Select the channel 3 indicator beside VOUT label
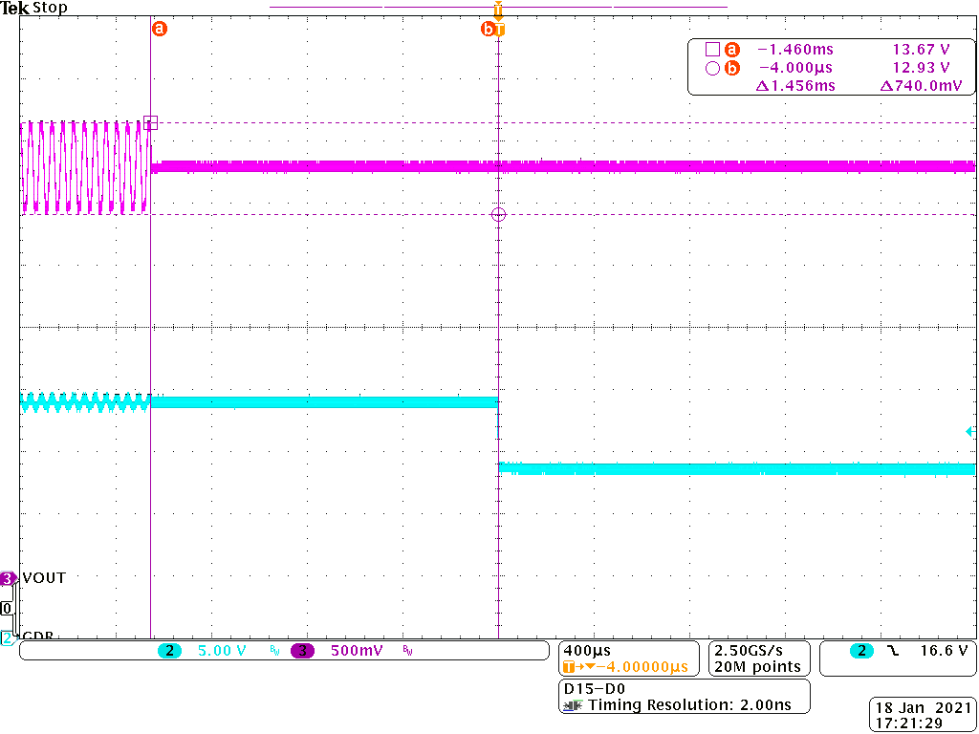 point(8,577)
